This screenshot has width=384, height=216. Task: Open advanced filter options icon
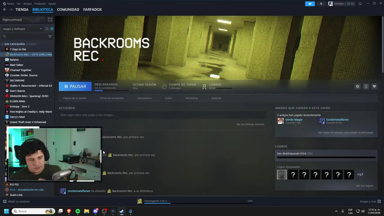pos(50,36)
